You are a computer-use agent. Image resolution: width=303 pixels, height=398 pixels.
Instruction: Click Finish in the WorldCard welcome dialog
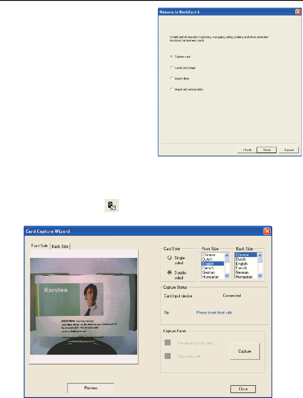coord(266,150)
